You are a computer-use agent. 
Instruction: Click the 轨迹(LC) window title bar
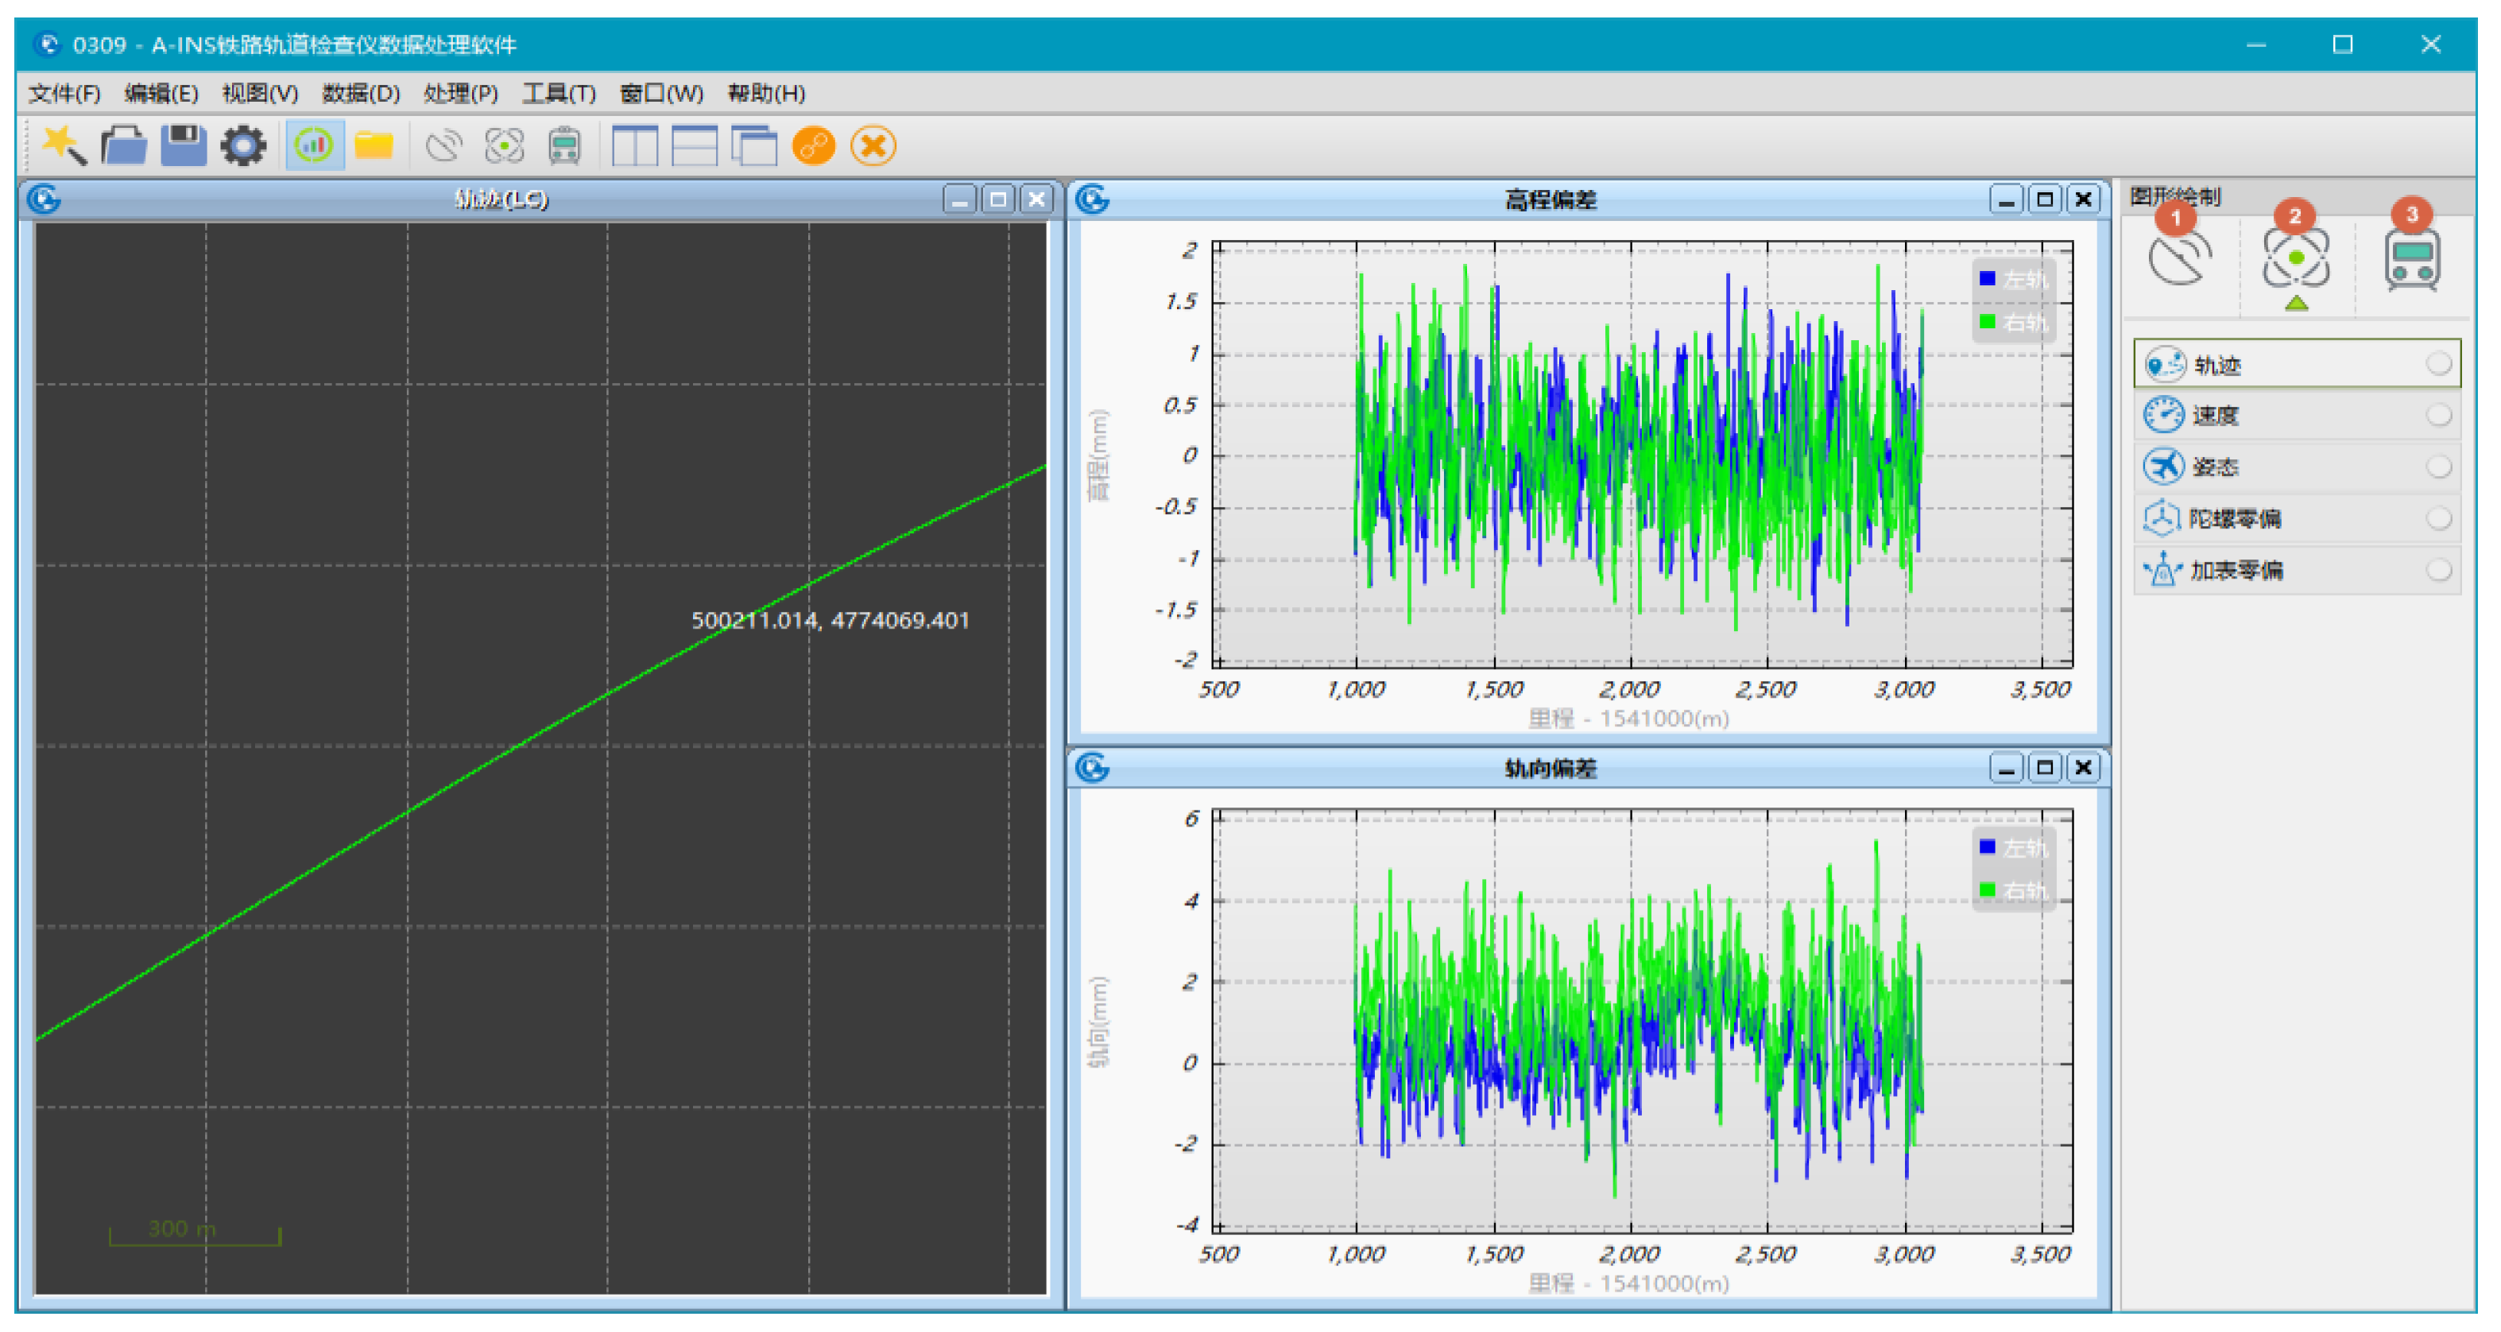tap(501, 199)
